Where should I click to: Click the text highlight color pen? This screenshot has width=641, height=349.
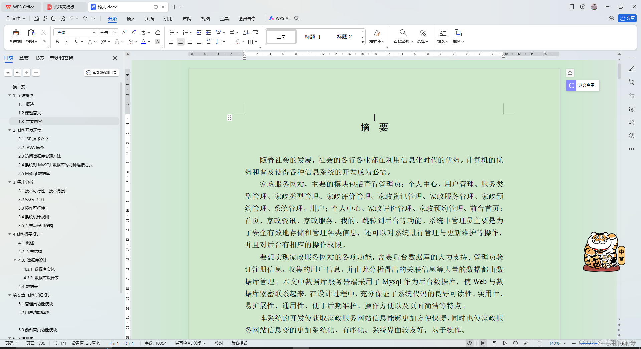click(130, 42)
